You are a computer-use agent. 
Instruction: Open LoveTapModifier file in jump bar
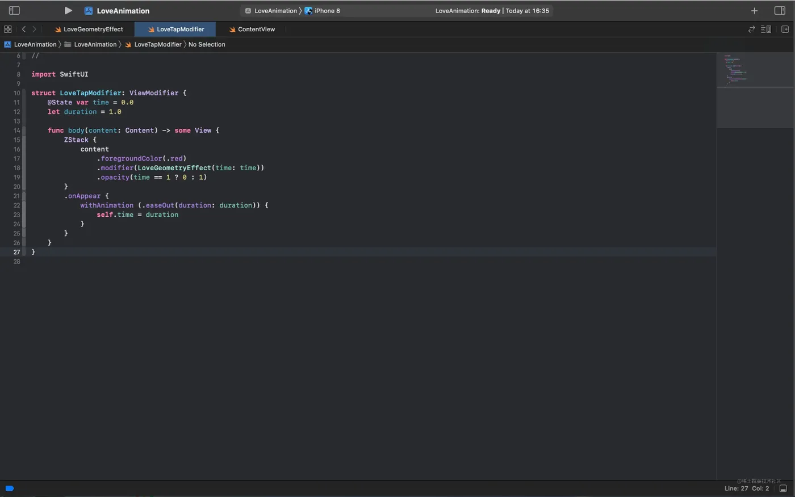[x=153, y=44]
